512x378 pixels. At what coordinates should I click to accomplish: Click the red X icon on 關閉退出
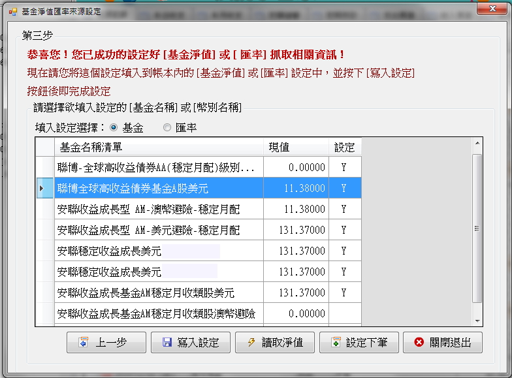coord(419,342)
